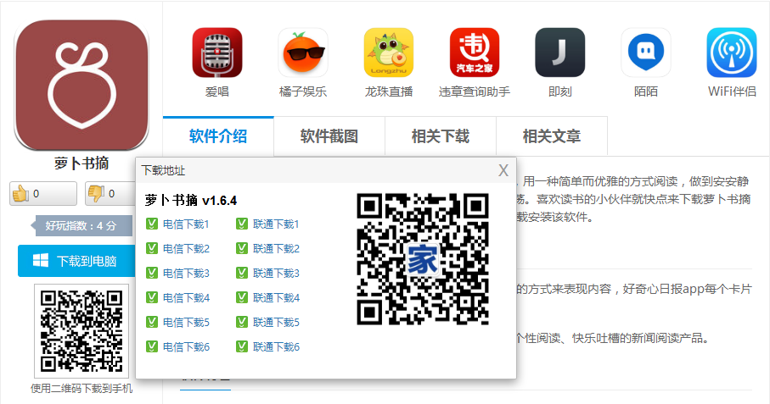
Task: Click the thumbs-up like icon
Action: tap(20, 194)
